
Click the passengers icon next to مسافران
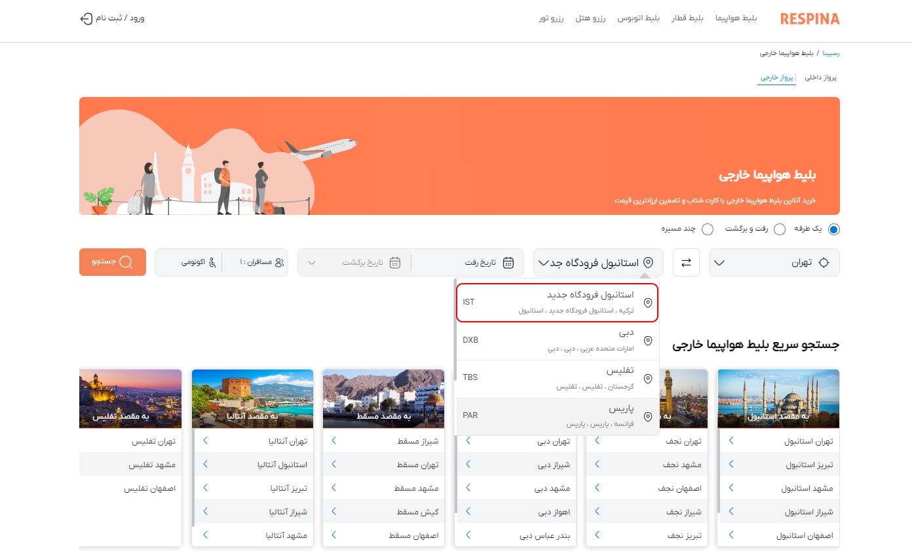point(280,261)
